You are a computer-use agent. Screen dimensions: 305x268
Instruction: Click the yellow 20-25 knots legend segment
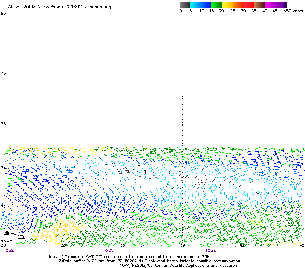click(x=228, y=5)
